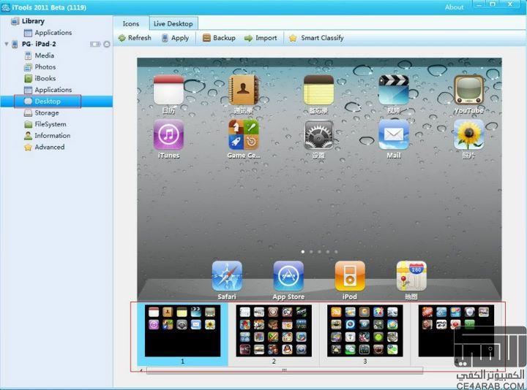Click the scrollbar left arrow
Screen dimensions: 527x390
(x=141, y=370)
